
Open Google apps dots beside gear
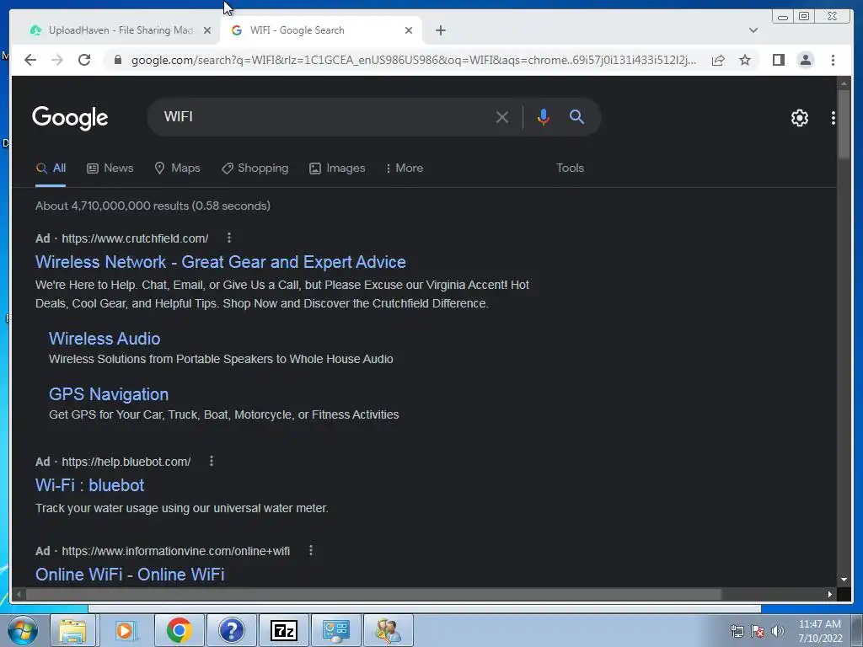[833, 118]
